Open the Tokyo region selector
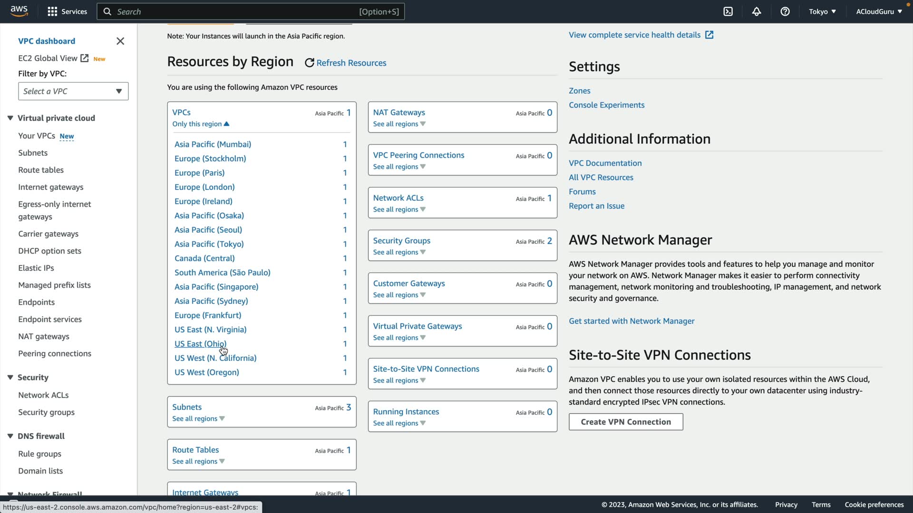Viewport: 913px width, 513px height. click(822, 11)
